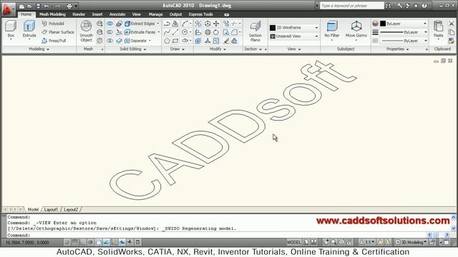Screen dimensions: 458x257
Task: Run the Extract Edges command
Action: (142, 24)
